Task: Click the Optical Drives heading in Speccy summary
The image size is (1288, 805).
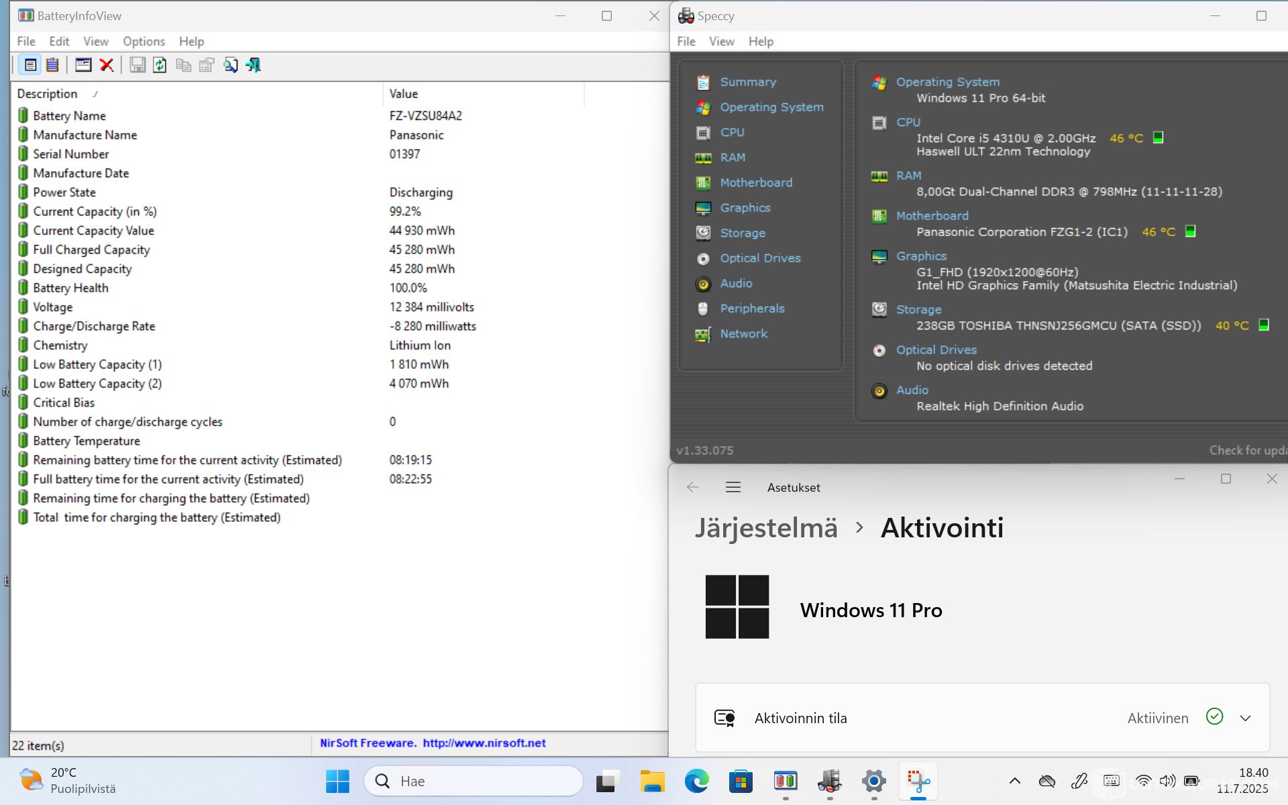Action: point(936,350)
